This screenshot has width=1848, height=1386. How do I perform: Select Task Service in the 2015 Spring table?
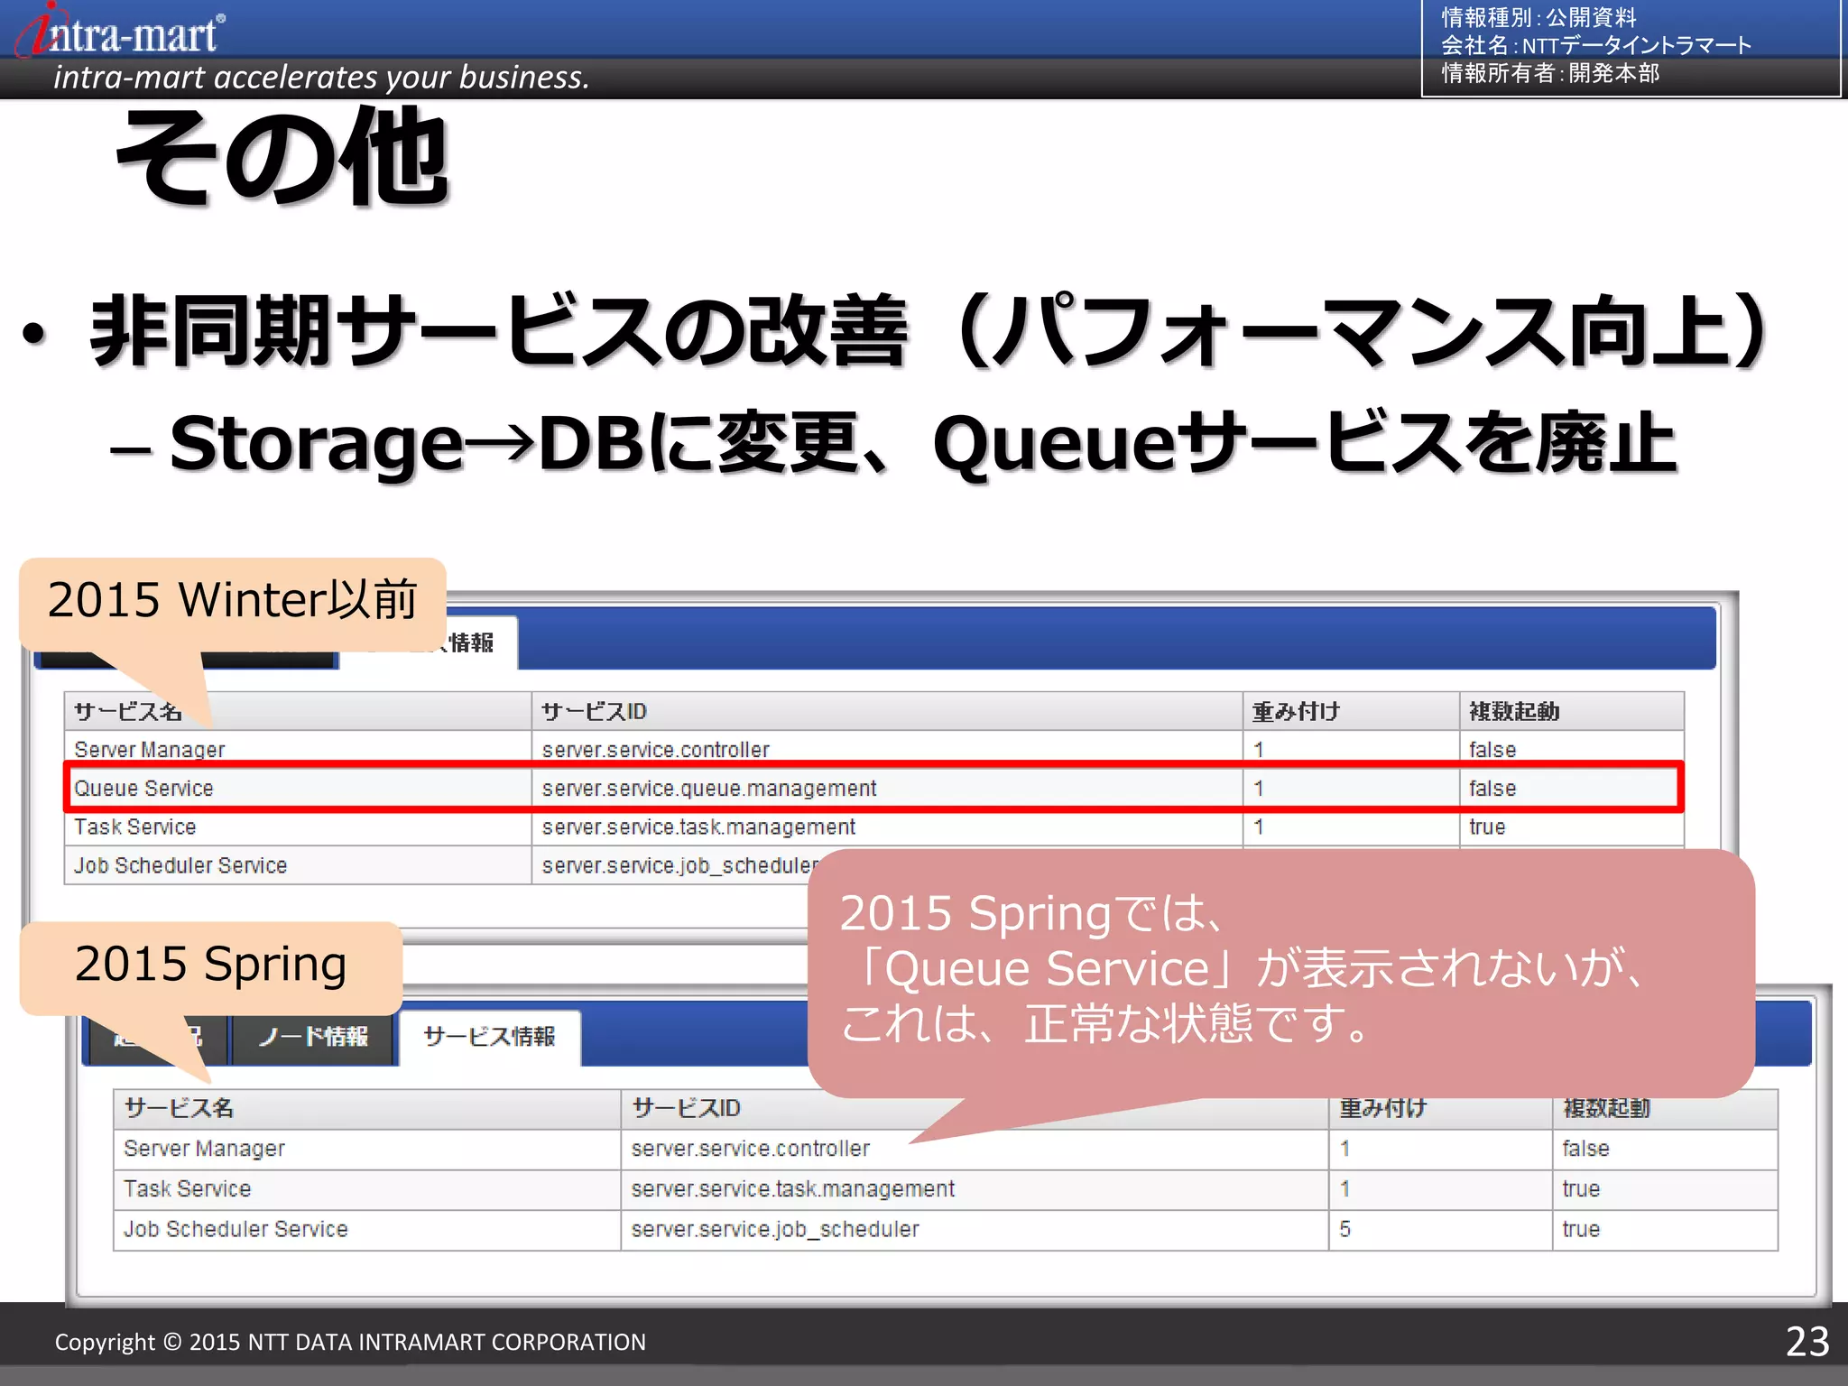(187, 1189)
